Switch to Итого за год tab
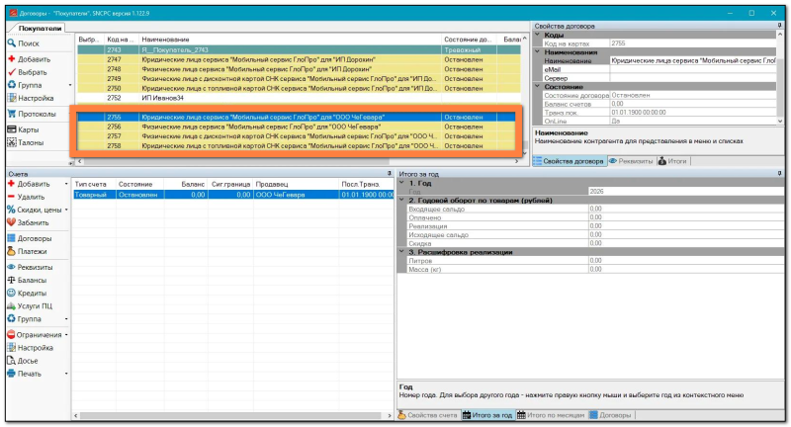The image size is (791, 427). 487,415
